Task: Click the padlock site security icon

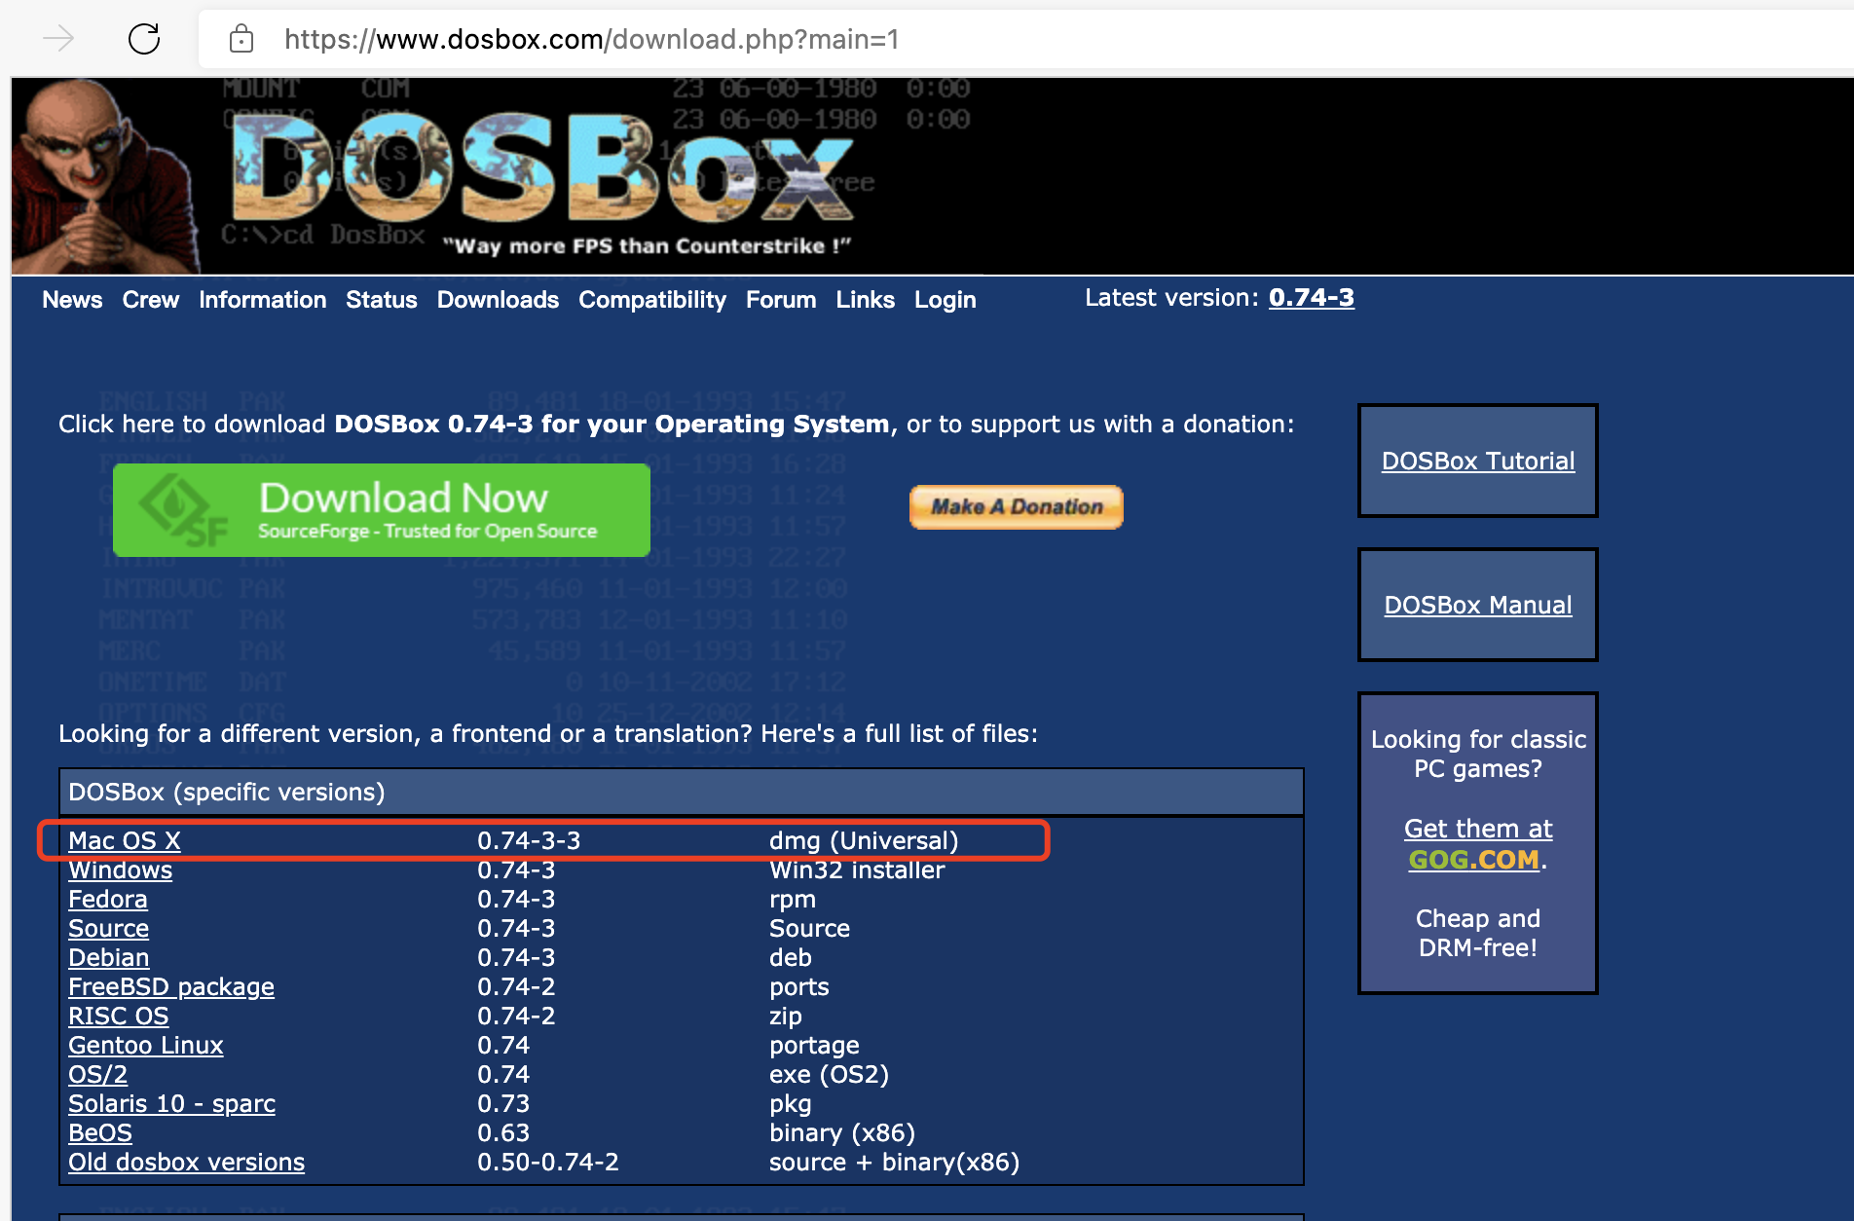Action: click(241, 39)
